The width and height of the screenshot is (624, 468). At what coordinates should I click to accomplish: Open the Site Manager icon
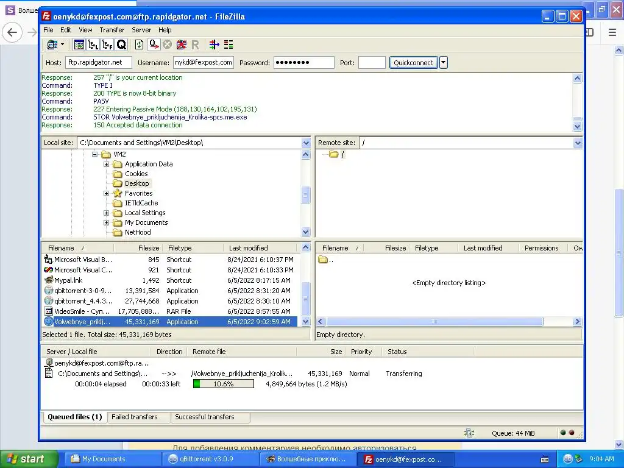click(52, 44)
